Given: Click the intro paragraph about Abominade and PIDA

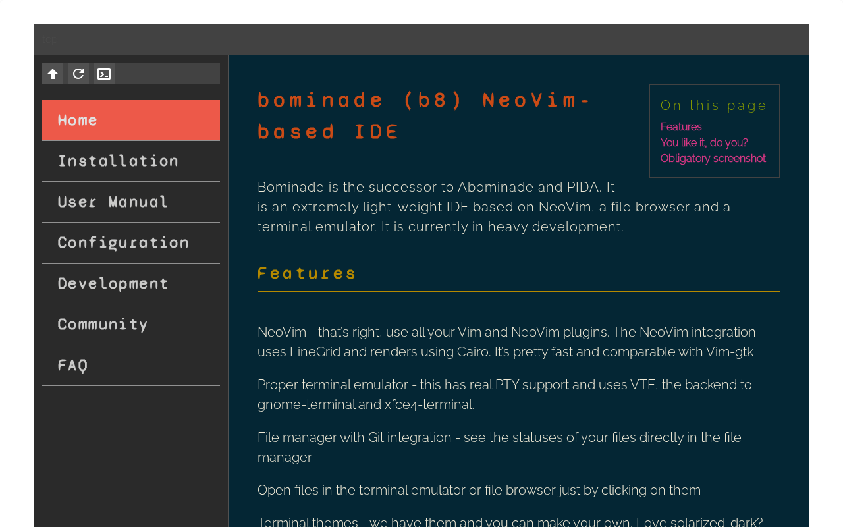Looking at the screenshot, I should (494, 207).
